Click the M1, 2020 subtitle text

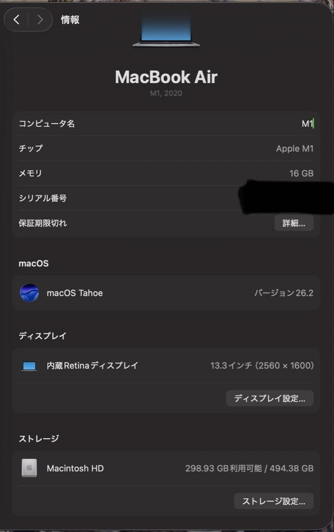166,93
